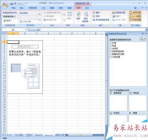Viewport: 148px width, 140px height.
Task: Click 数据透视图 (PivotChart) button
Action: 119,13
